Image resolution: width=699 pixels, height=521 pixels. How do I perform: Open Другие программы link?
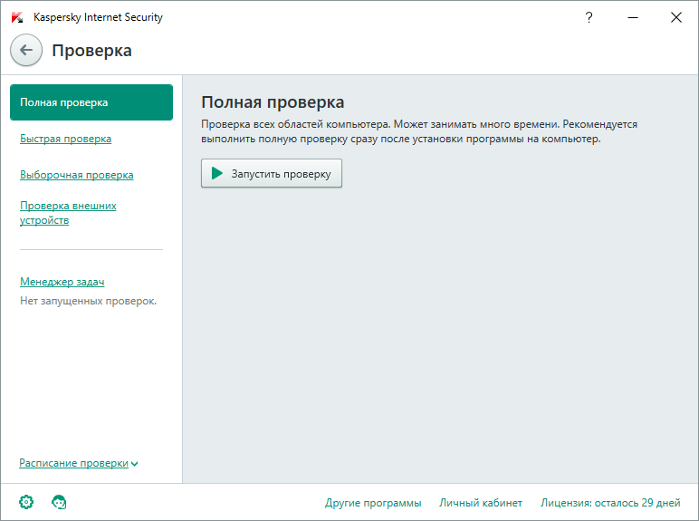373,503
